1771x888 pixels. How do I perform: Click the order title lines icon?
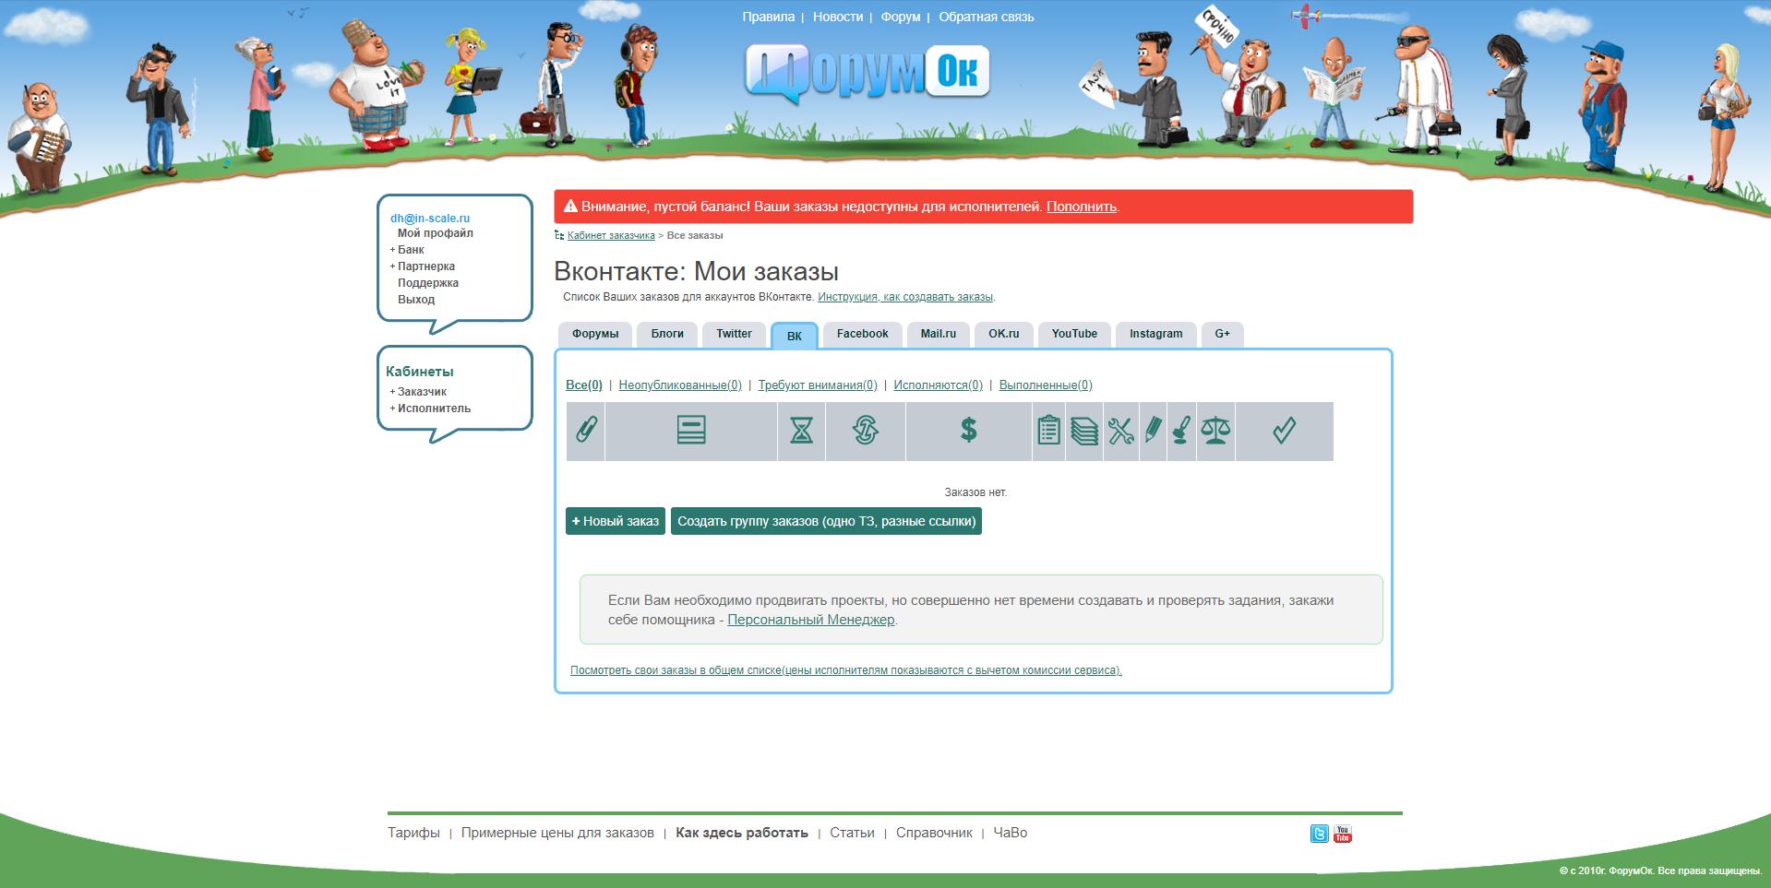[691, 430]
